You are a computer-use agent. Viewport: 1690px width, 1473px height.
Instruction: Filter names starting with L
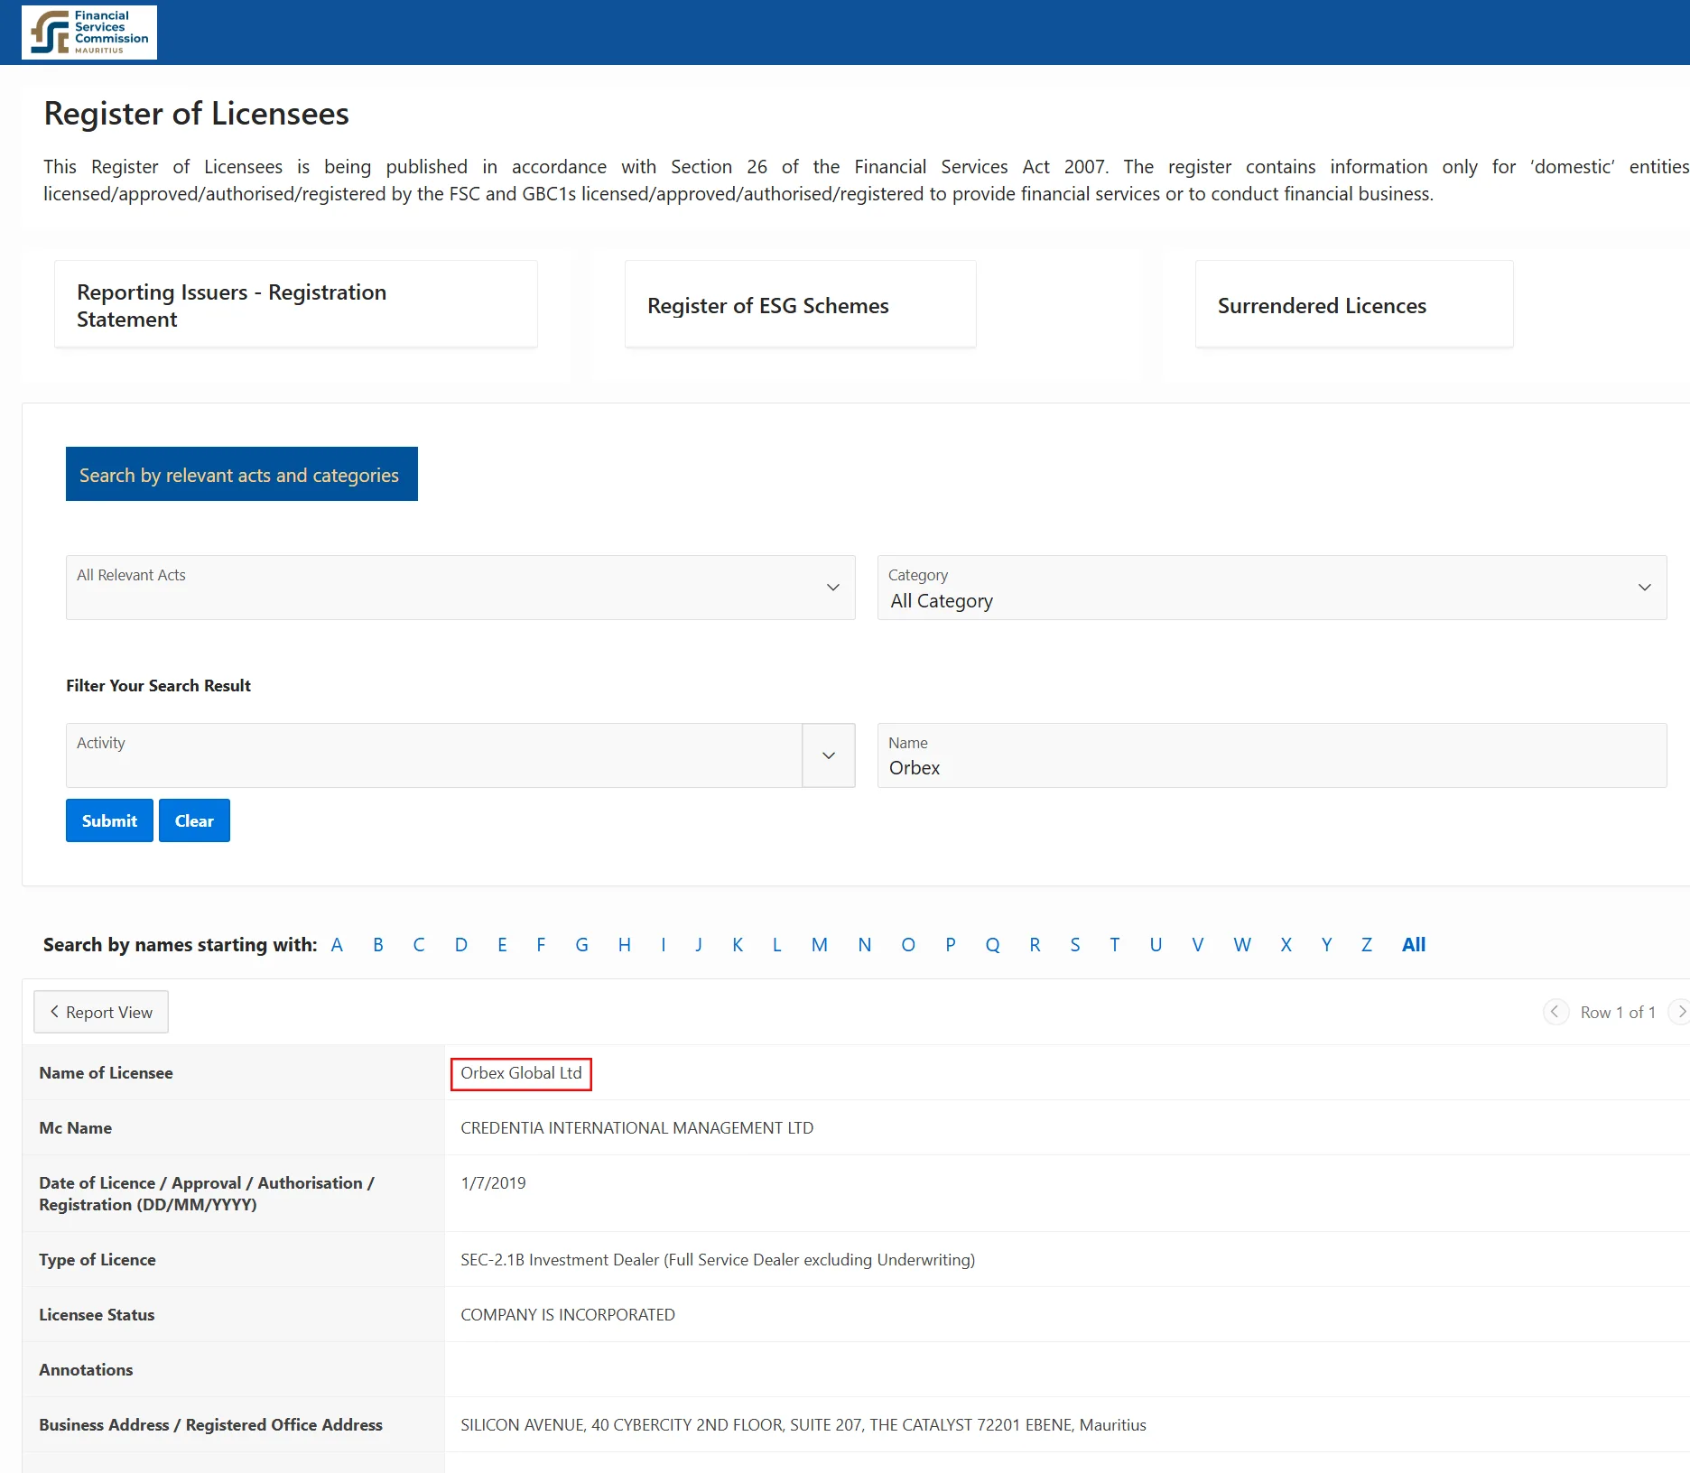point(776,945)
